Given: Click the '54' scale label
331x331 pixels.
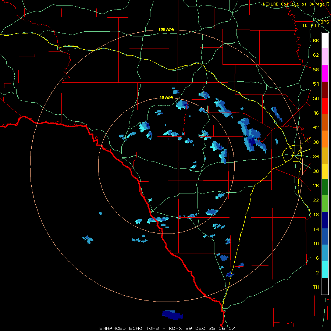Looking at the screenshot, I should (316, 84).
